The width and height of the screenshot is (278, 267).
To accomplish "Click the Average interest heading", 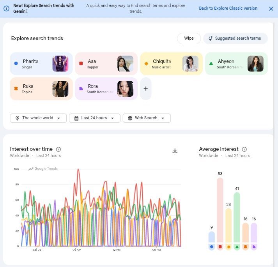I will [219, 149].
